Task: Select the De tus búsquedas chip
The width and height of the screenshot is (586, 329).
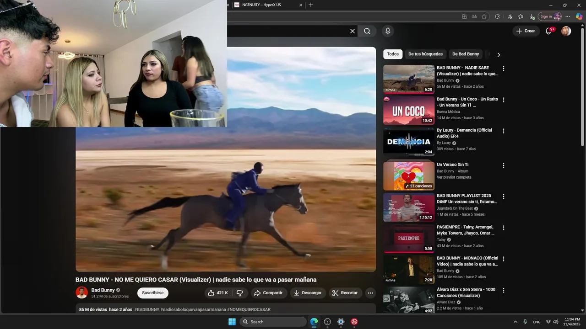Action: 425,54
